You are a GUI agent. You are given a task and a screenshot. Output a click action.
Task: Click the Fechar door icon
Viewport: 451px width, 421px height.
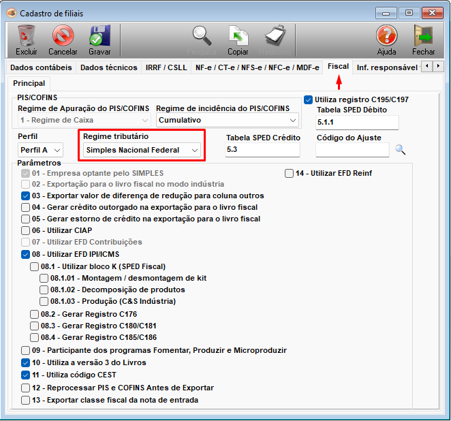423,36
